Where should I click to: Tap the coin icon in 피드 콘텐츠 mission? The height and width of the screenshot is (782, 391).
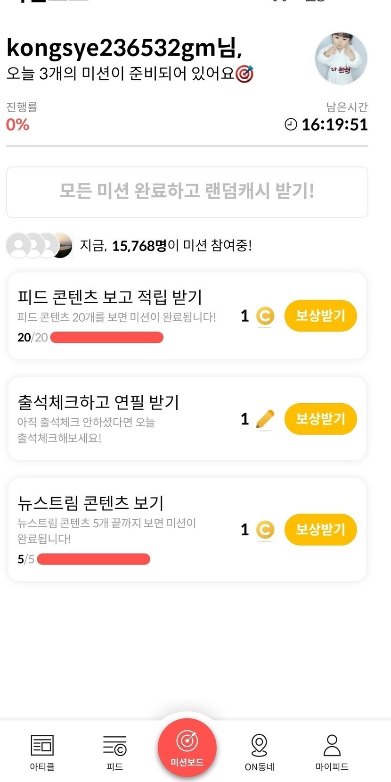265,316
